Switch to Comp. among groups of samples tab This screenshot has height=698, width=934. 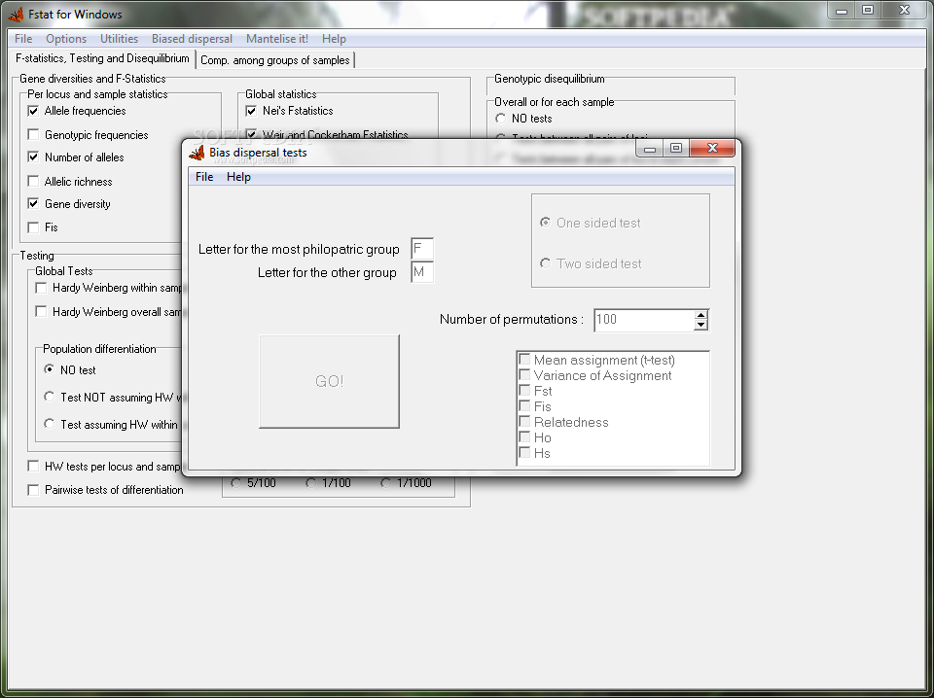tap(275, 60)
